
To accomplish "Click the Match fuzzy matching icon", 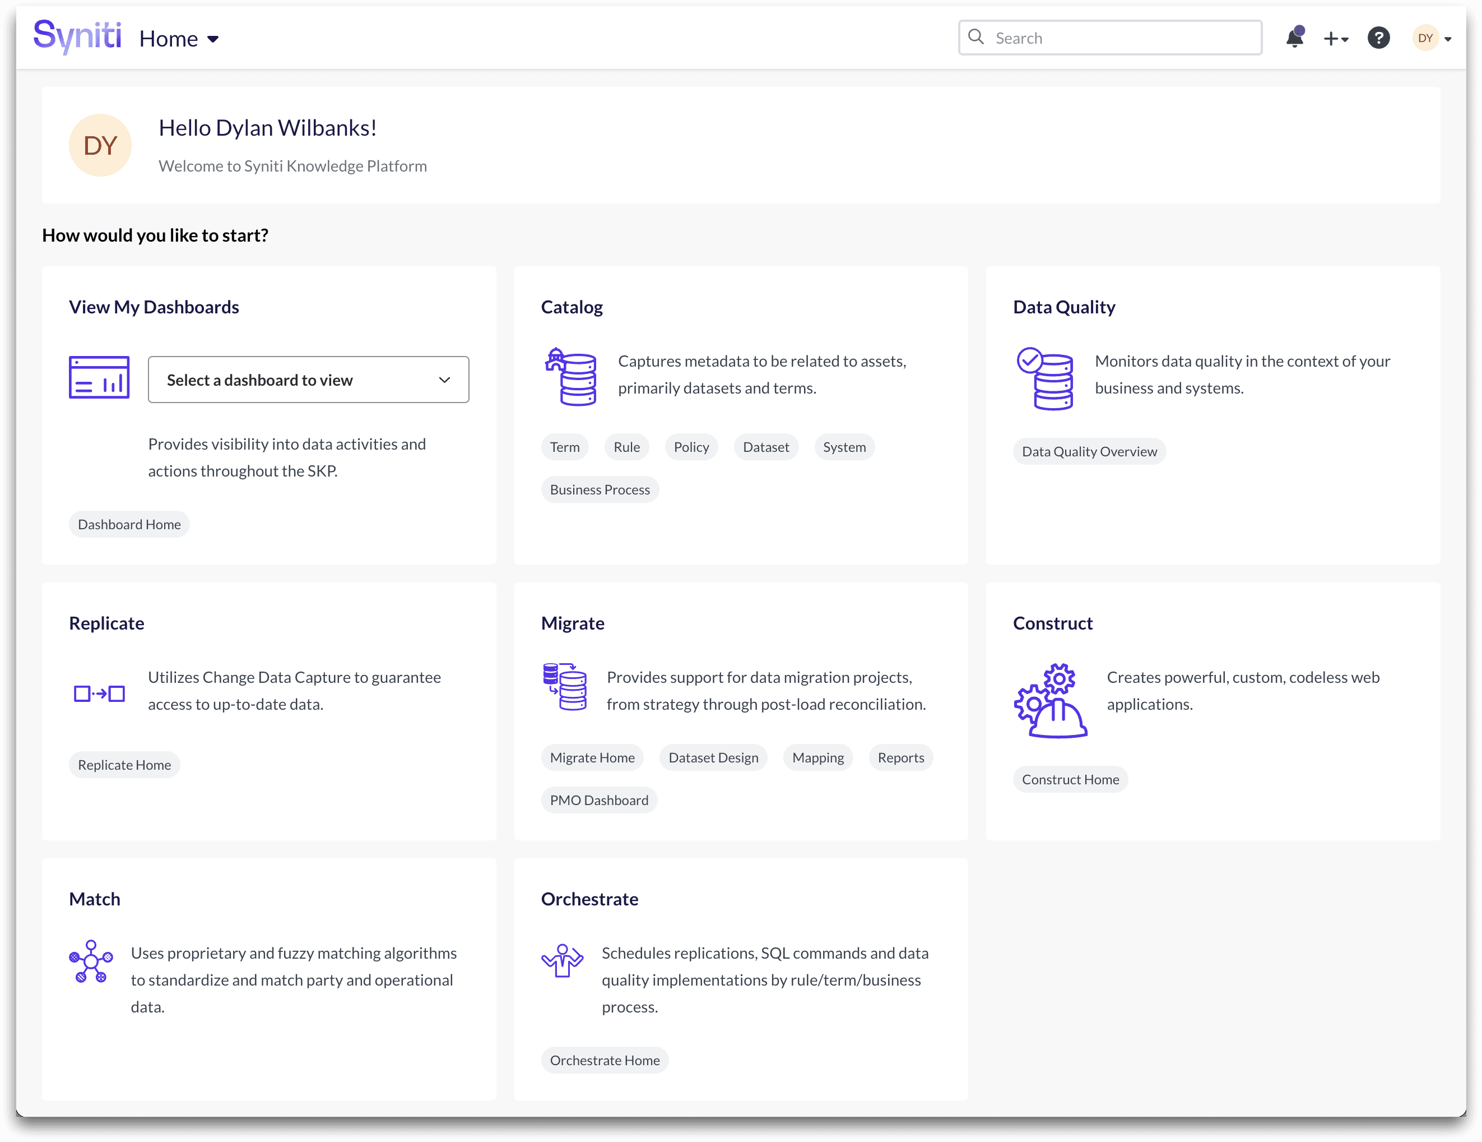I will (x=90, y=961).
